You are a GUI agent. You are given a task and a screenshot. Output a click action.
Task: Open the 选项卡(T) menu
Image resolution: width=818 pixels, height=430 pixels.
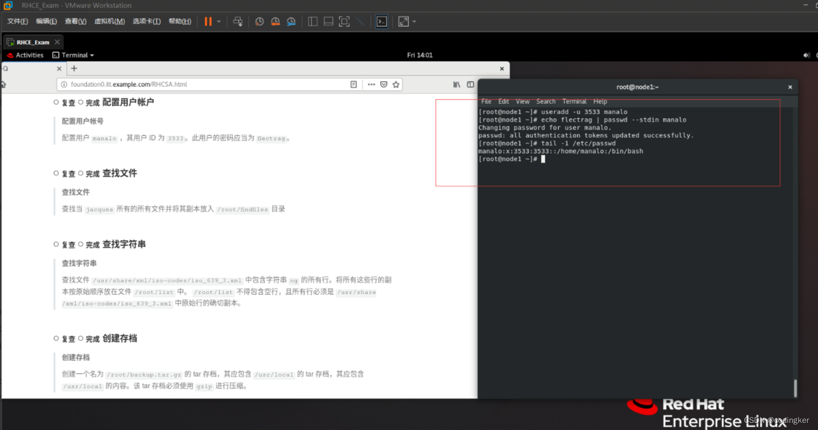(147, 21)
